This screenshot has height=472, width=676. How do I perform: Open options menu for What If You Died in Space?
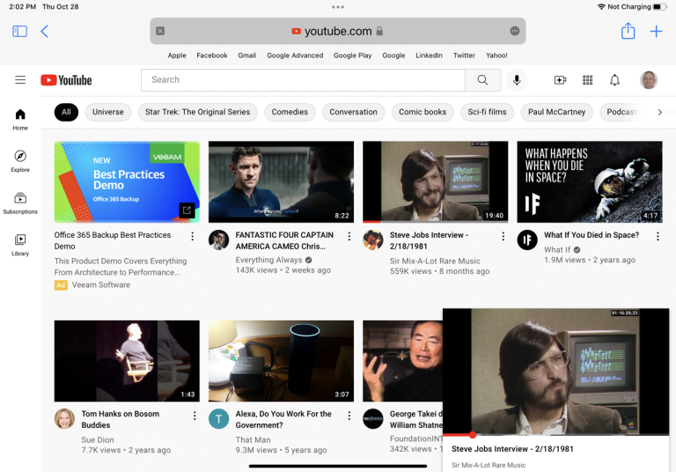click(658, 236)
